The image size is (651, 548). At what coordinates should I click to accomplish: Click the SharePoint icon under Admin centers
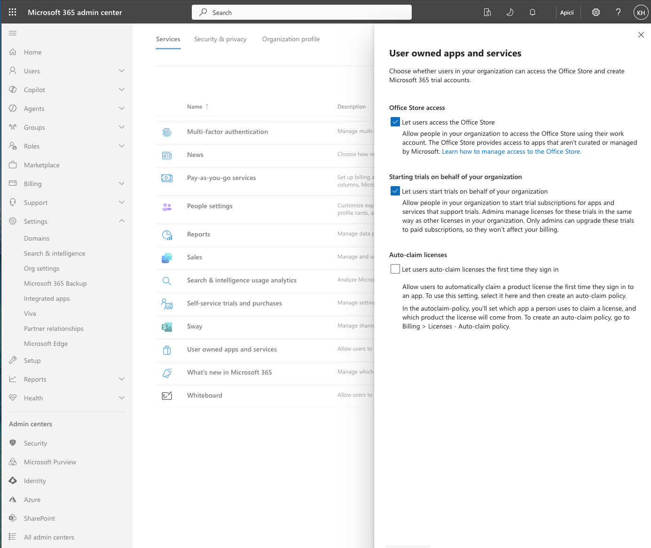click(x=13, y=518)
